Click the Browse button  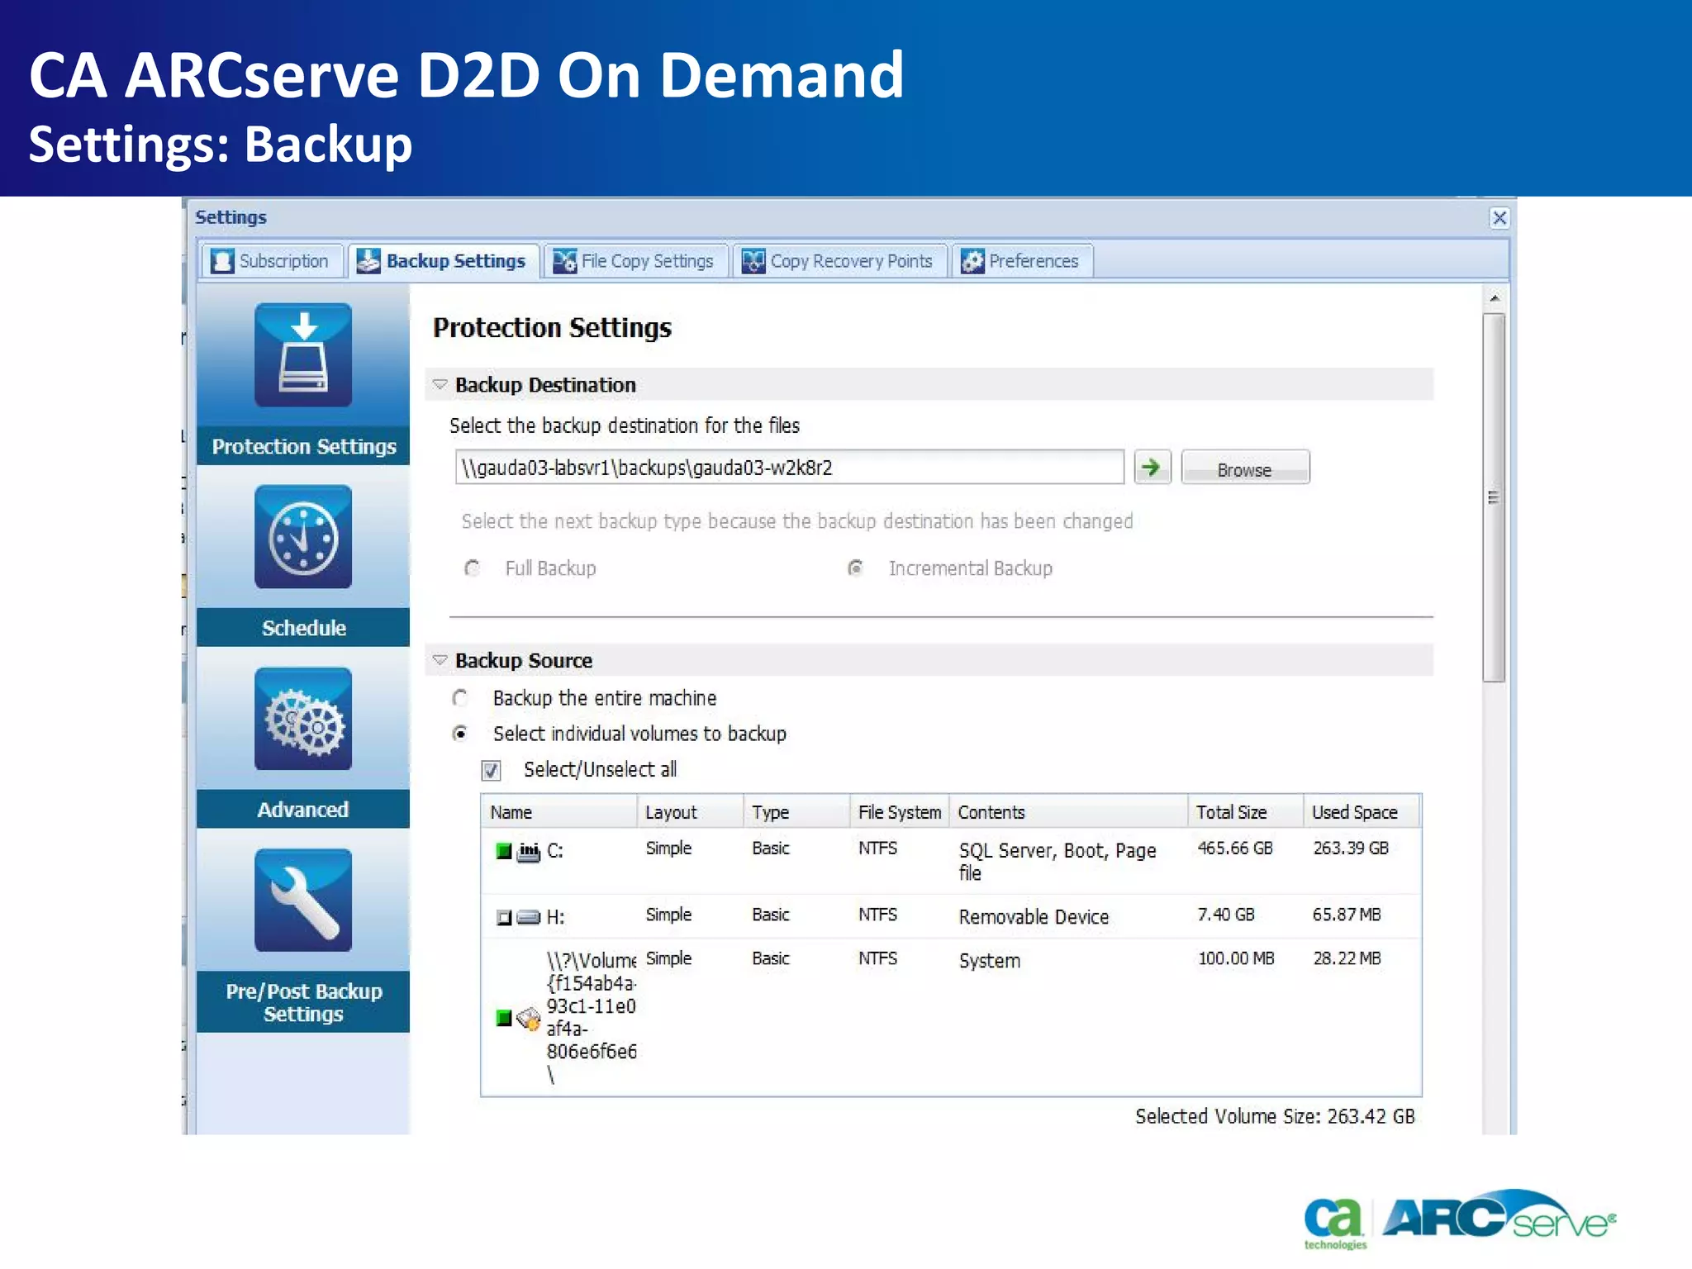(x=1245, y=468)
